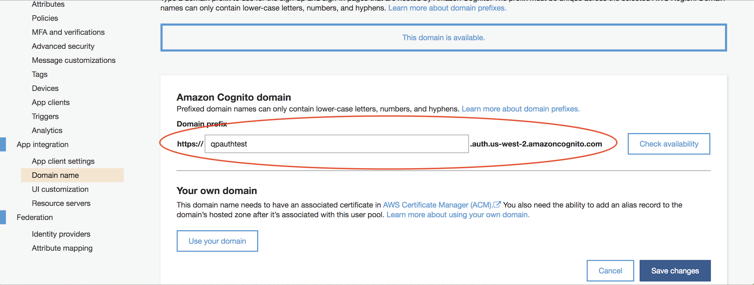The width and height of the screenshot is (754, 285).
Task: Click the 'Your own domain' heading
Action: point(217,191)
